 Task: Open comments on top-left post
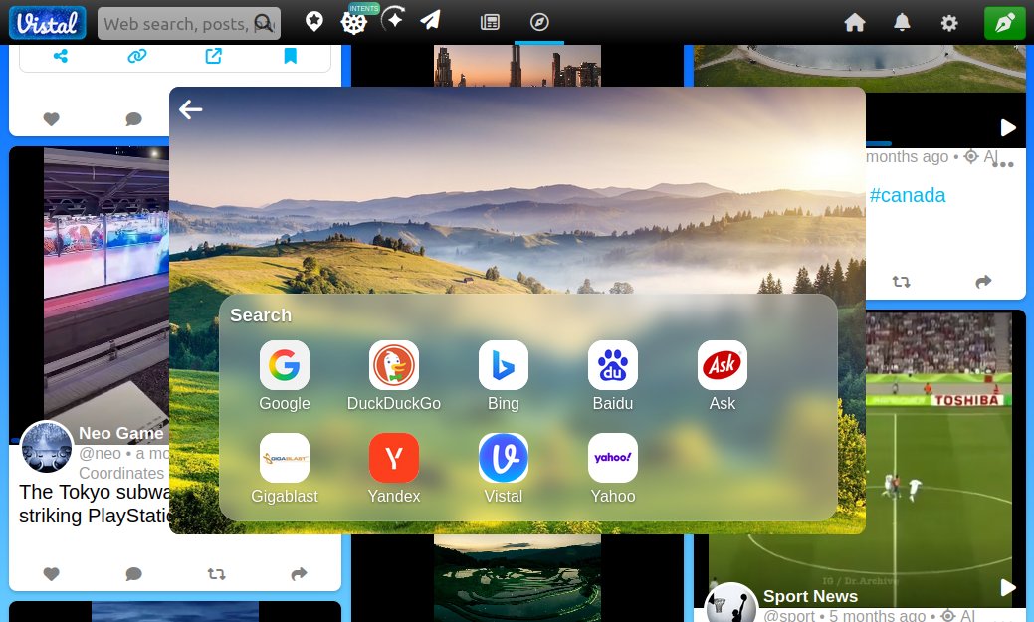(134, 119)
